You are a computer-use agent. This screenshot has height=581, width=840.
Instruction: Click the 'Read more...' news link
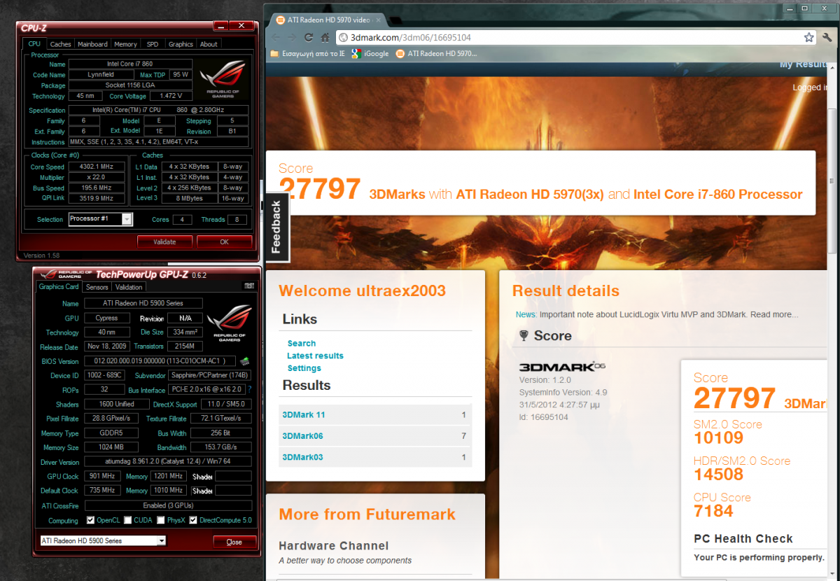coord(774,315)
